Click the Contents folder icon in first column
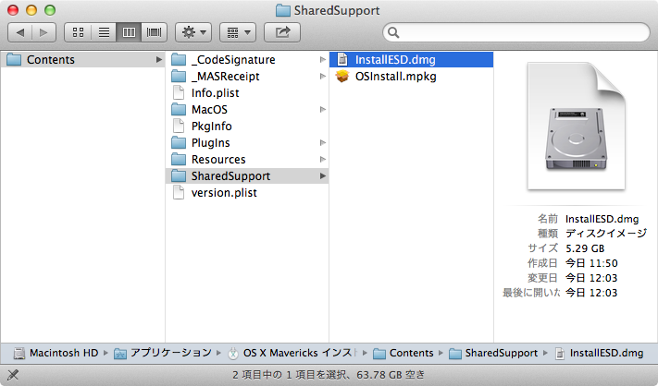This screenshot has height=386, width=658. (x=14, y=59)
